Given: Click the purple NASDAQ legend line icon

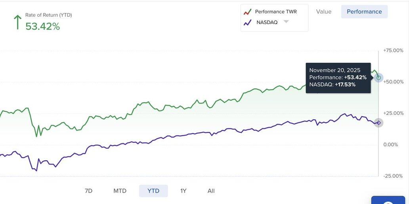Looking at the screenshot, I should click(248, 22).
